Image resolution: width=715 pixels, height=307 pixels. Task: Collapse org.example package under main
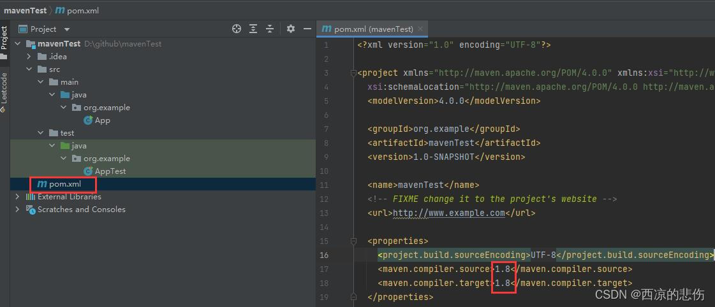pyautogui.click(x=63, y=108)
